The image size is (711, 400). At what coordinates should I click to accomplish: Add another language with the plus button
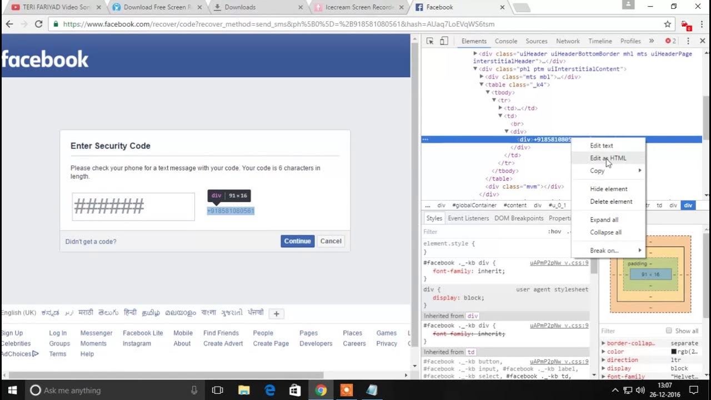(x=276, y=313)
